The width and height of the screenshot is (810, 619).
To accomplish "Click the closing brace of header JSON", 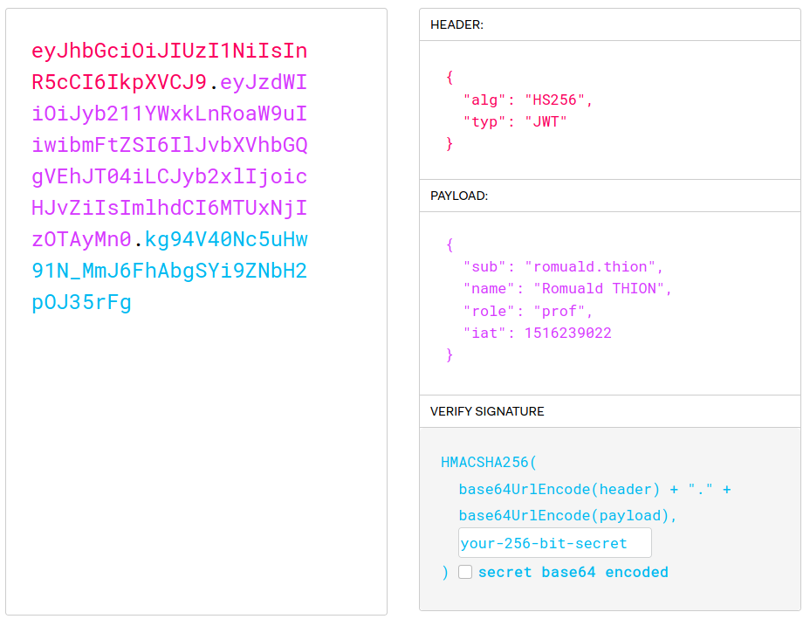I will point(450,144).
